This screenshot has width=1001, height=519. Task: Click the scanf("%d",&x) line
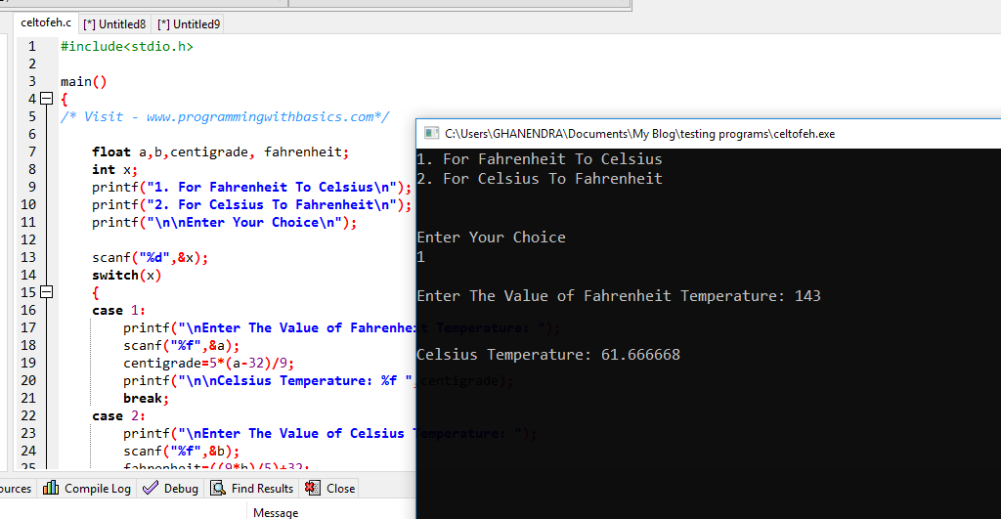[150, 257]
